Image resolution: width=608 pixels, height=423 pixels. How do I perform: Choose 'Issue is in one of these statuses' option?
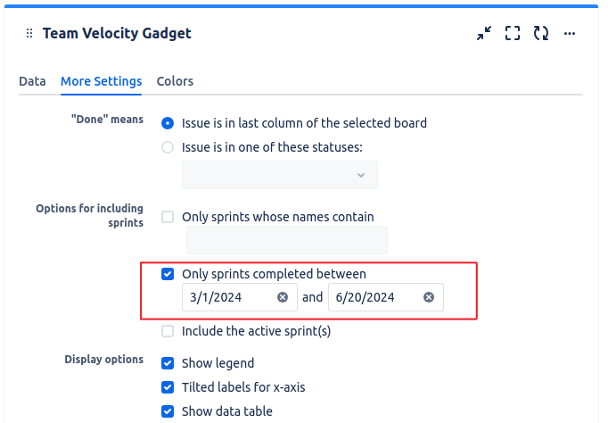[x=168, y=147]
